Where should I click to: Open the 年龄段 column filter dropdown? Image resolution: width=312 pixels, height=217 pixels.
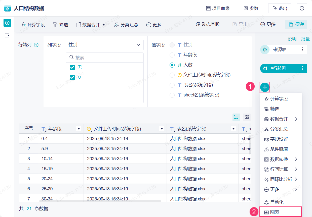79,128
